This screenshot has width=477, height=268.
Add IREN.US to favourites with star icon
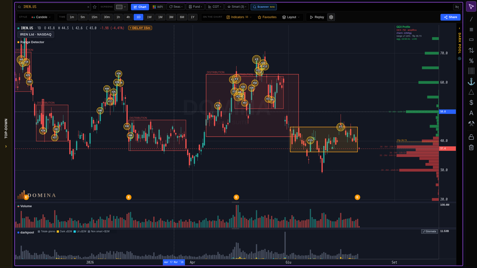[x=95, y=7]
